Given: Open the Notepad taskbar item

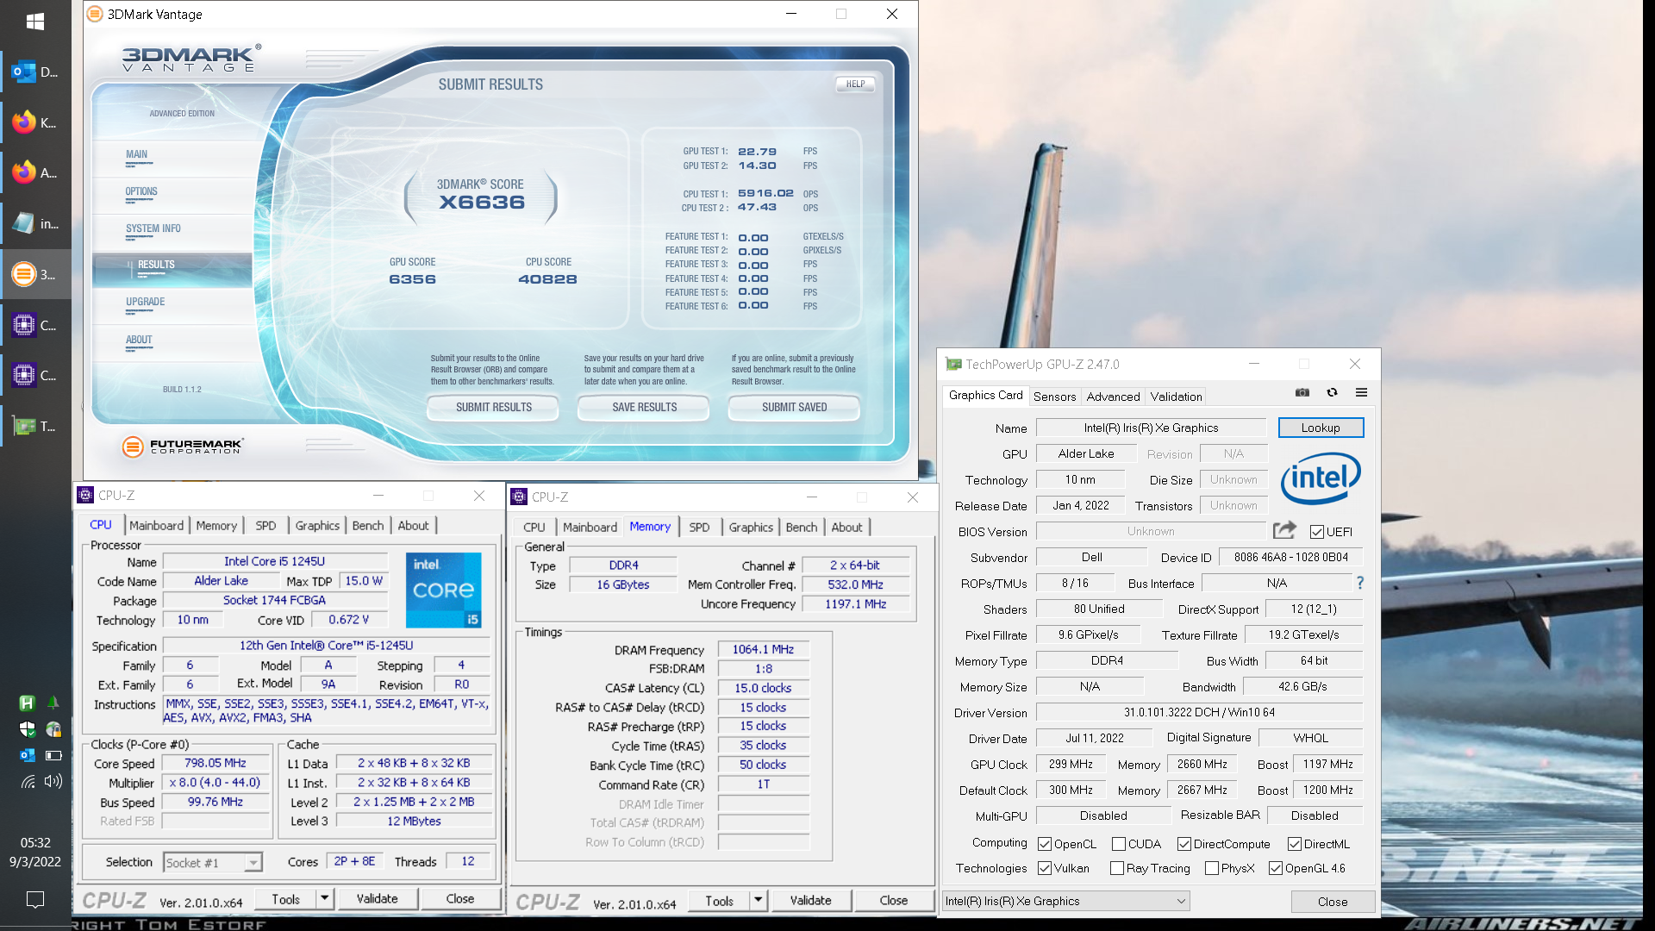Looking at the screenshot, I should click(35, 223).
